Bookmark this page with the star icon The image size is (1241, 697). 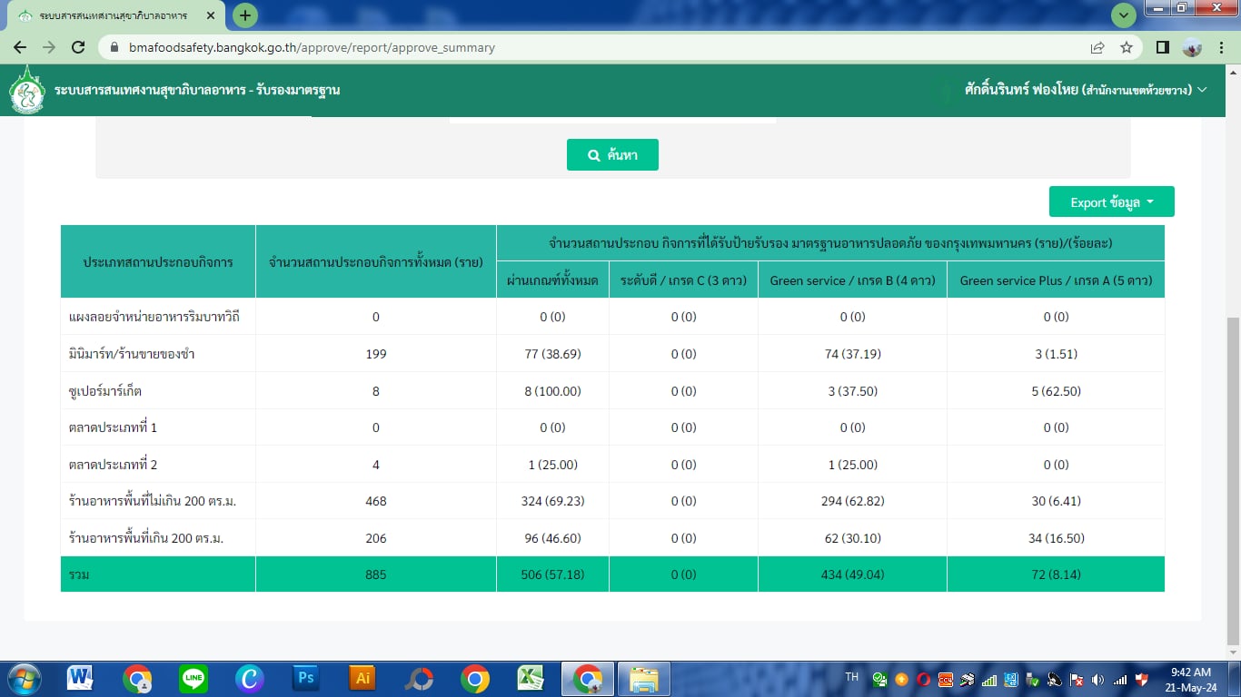(1127, 47)
